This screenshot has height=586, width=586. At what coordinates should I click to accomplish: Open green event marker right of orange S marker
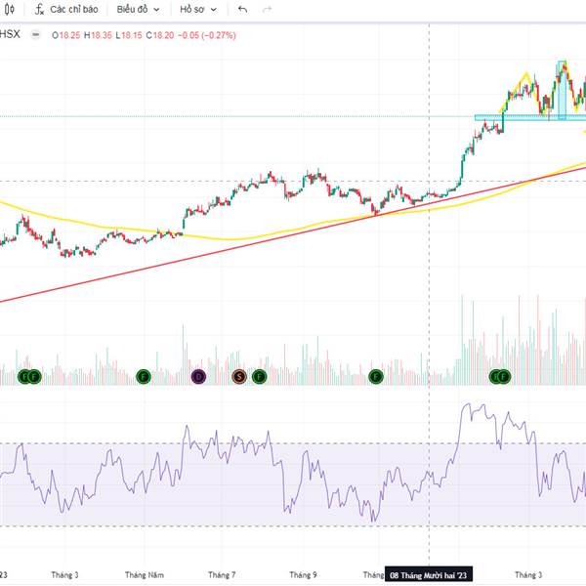tap(260, 376)
